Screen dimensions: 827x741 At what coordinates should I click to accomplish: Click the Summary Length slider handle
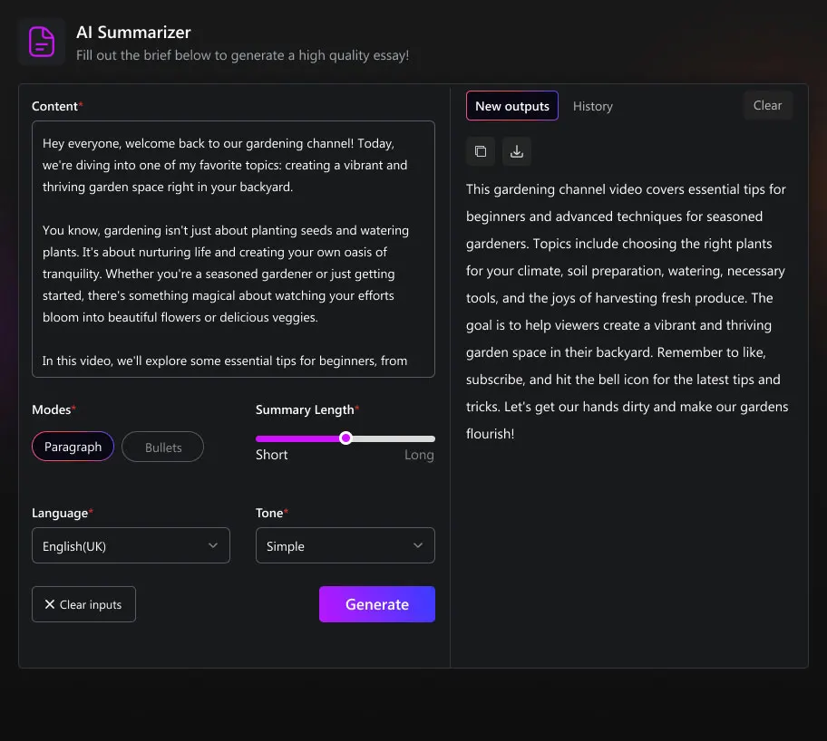(x=345, y=438)
